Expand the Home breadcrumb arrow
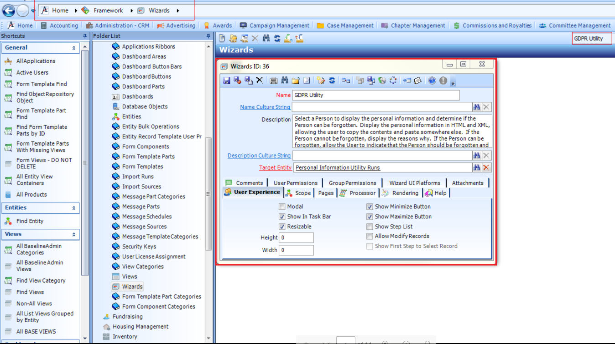Image resolution: width=615 pixels, height=344 pixels. (x=76, y=10)
